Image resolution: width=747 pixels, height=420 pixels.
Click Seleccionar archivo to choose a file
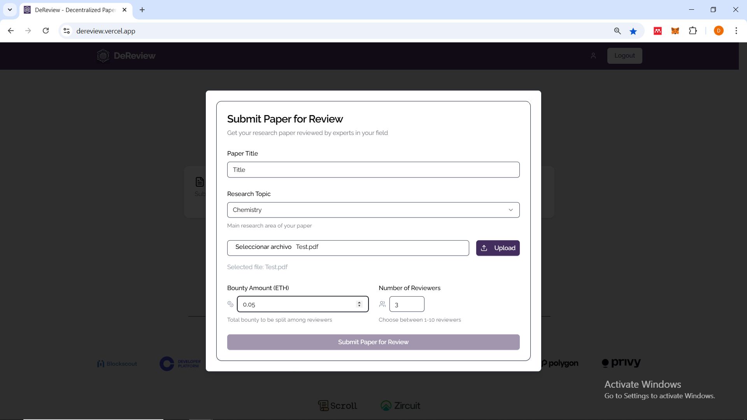click(x=263, y=247)
